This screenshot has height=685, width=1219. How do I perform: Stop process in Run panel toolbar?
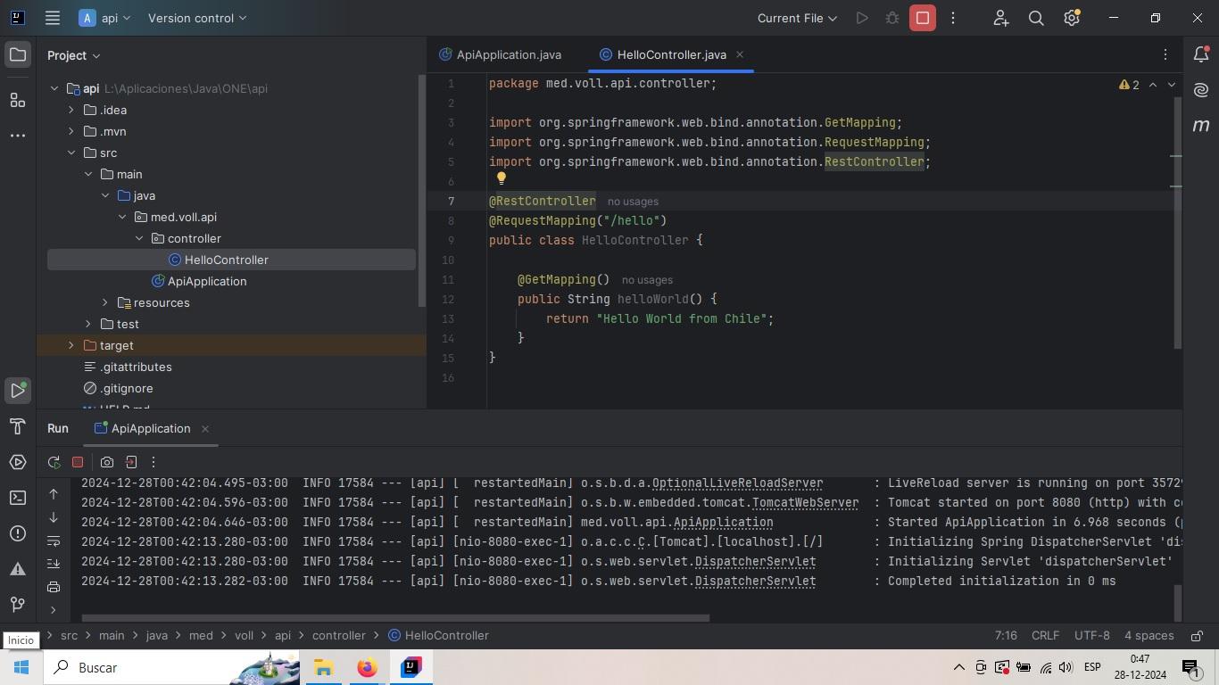tap(78, 462)
